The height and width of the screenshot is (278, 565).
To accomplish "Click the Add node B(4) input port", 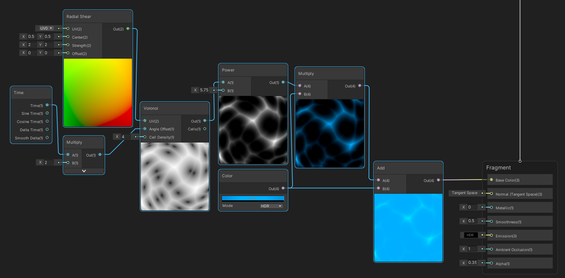I will click(x=379, y=188).
